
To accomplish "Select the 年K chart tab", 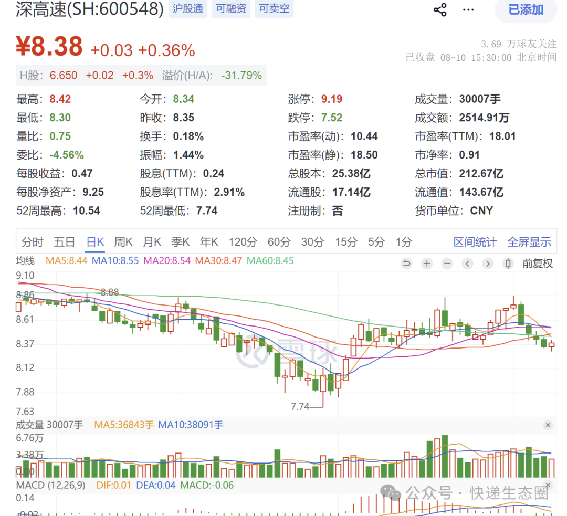I will coord(209,242).
